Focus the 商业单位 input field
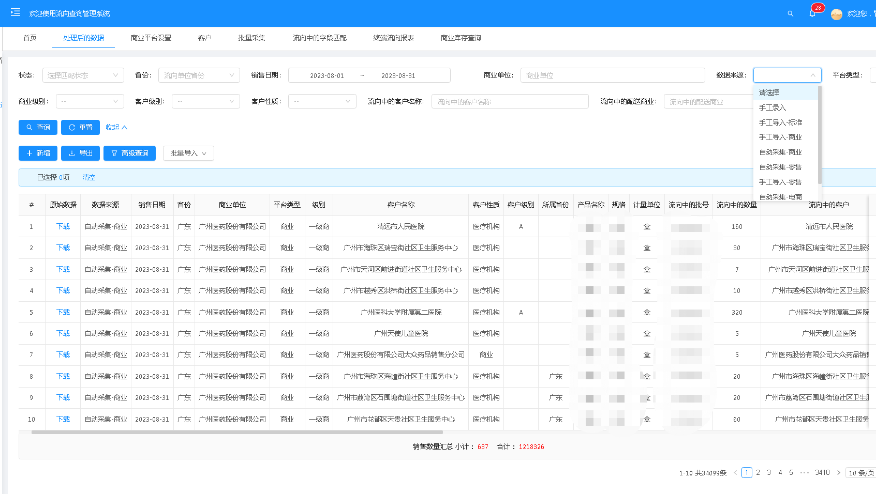This screenshot has height=494, width=876. pos(613,75)
